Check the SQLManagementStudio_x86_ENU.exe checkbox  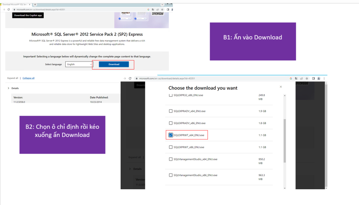point(171,175)
